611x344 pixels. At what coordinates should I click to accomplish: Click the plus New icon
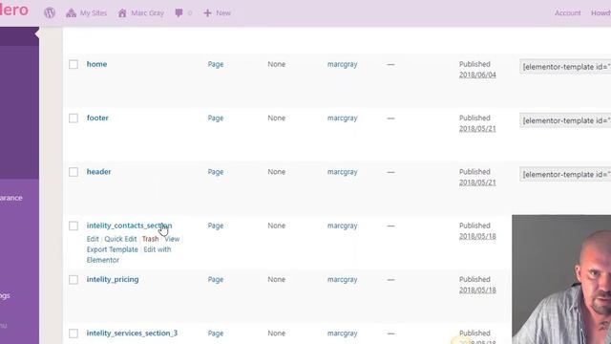click(x=207, y=12)
